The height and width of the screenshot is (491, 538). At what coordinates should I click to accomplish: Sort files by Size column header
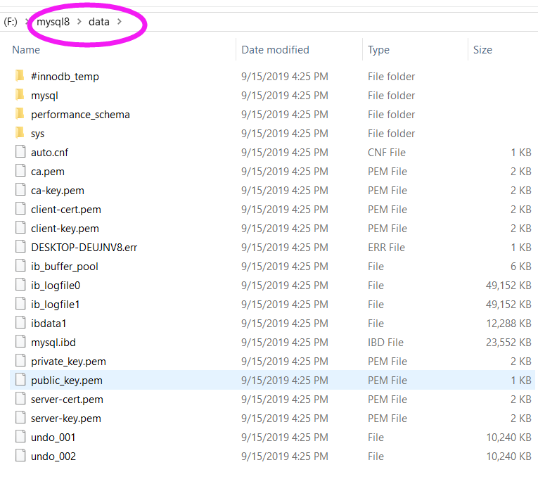(x=482, y=50)
